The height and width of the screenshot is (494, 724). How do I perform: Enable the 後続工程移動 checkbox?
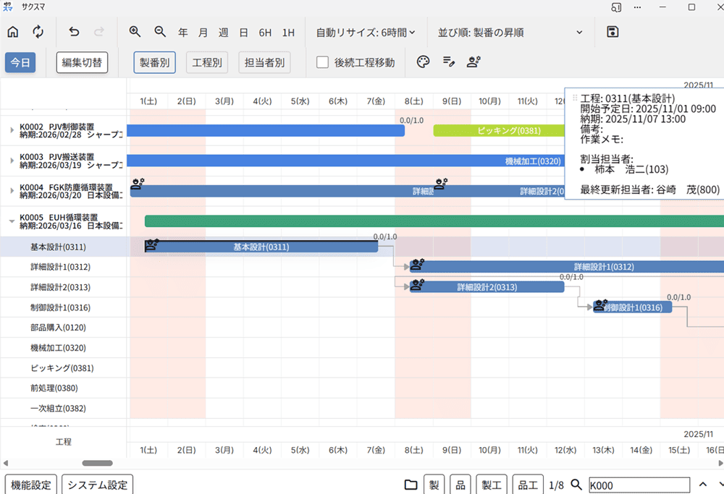(322, 62)
